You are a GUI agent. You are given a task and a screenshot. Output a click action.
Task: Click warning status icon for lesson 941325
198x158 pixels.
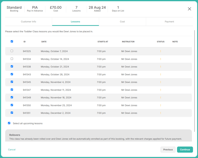(x=161, y=51)
